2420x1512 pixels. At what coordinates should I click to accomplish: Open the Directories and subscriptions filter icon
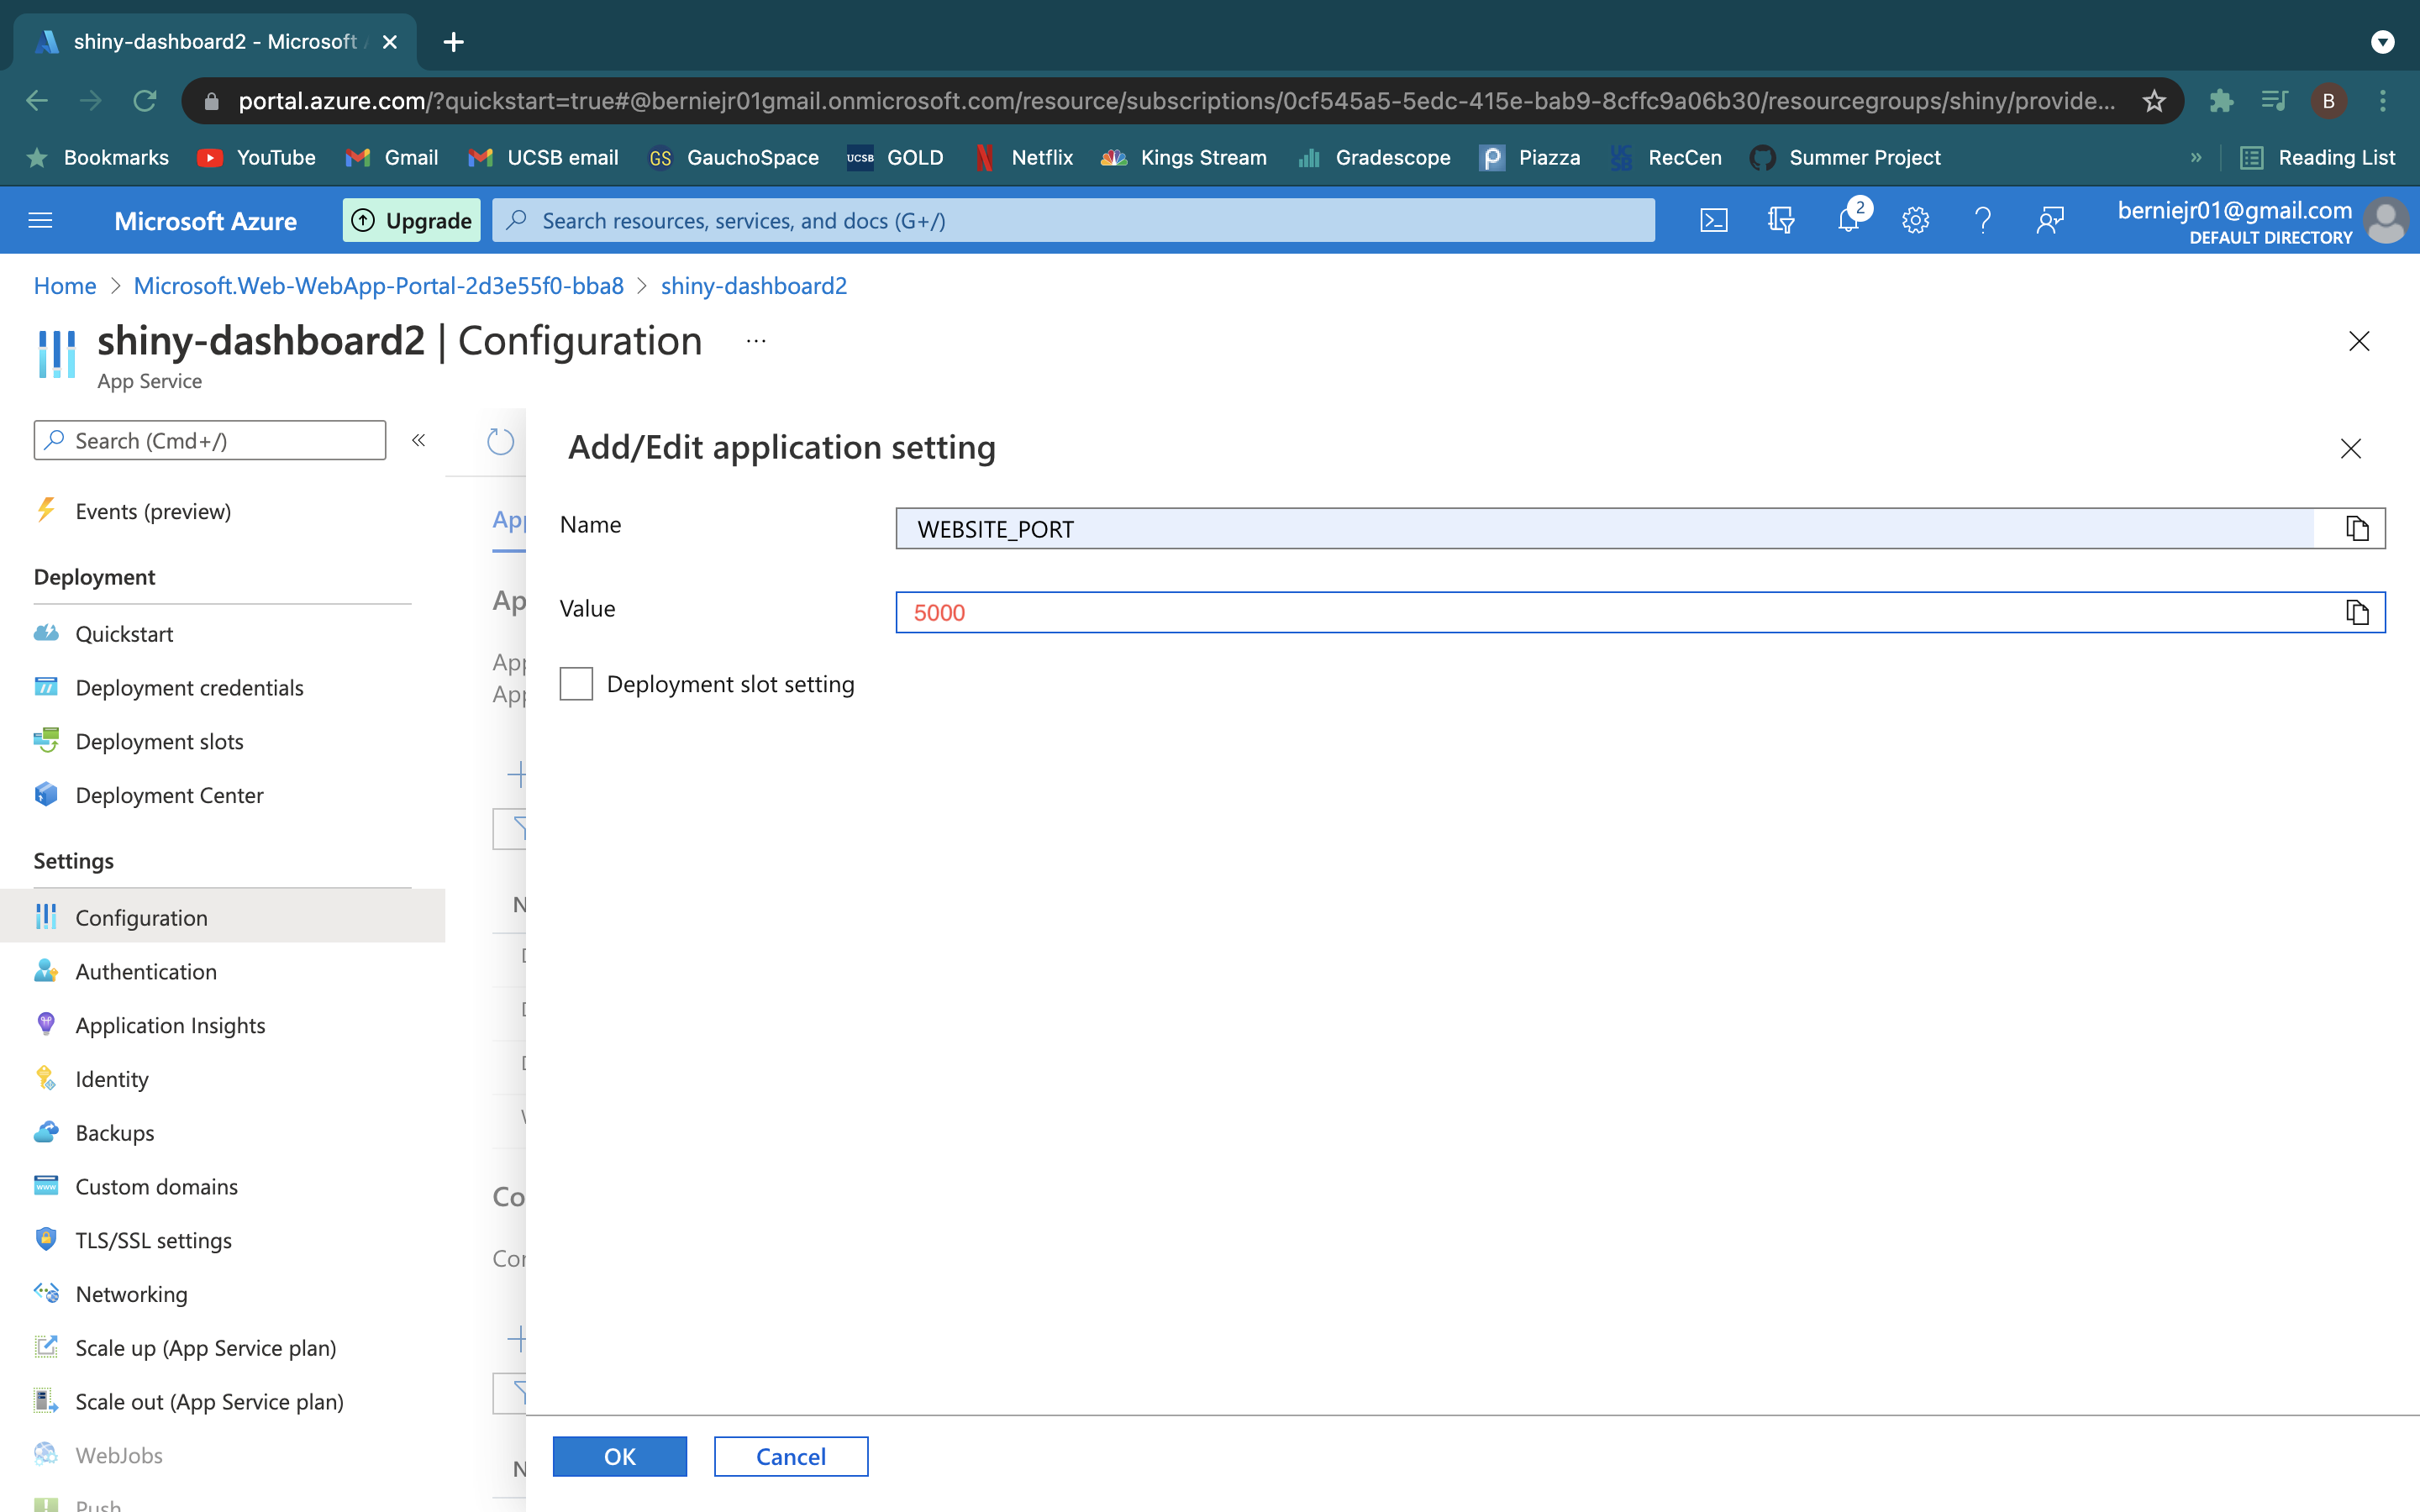pyautogui.click(x=1781, y=220)
